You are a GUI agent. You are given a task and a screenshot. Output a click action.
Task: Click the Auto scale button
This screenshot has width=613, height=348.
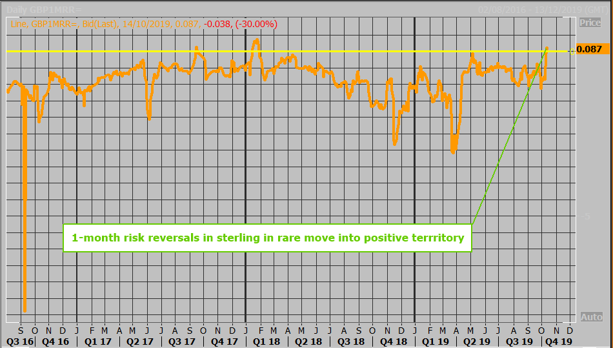pyautogui.click(x=591, y=317)
